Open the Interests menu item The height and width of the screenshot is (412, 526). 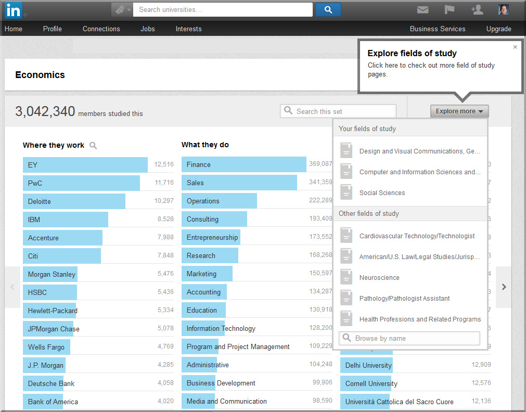click(x=188, y=29)
